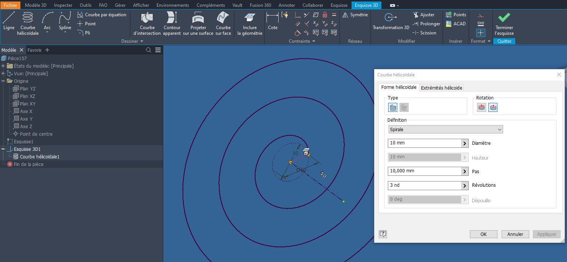Open the Favoris browser tab
The width and height of the screenshot is (567, 262).
pos(34,50)
